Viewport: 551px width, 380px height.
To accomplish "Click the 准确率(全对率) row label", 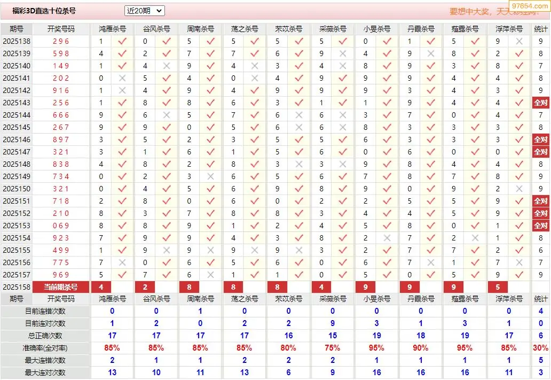I will click(45, 348).
